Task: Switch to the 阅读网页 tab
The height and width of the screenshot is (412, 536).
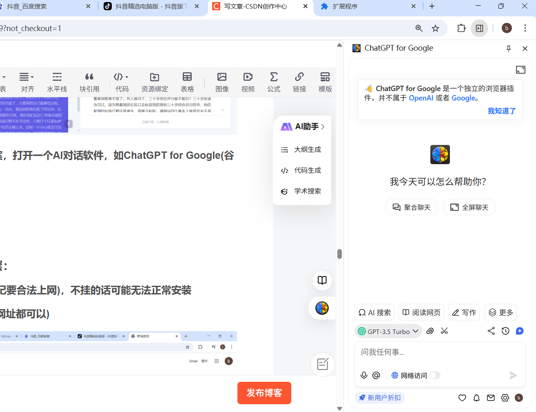Action: coord(421,312)
